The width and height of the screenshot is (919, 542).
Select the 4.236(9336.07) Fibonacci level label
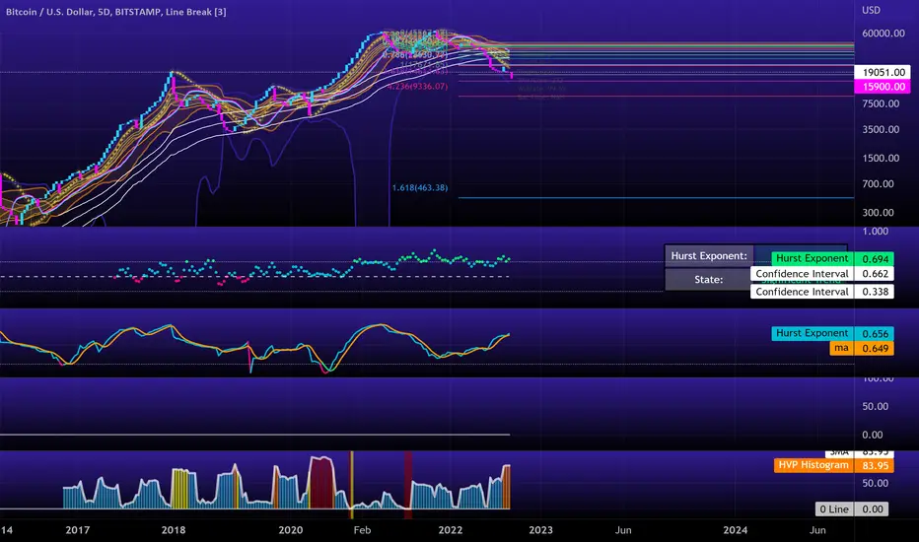click(417, 86)
